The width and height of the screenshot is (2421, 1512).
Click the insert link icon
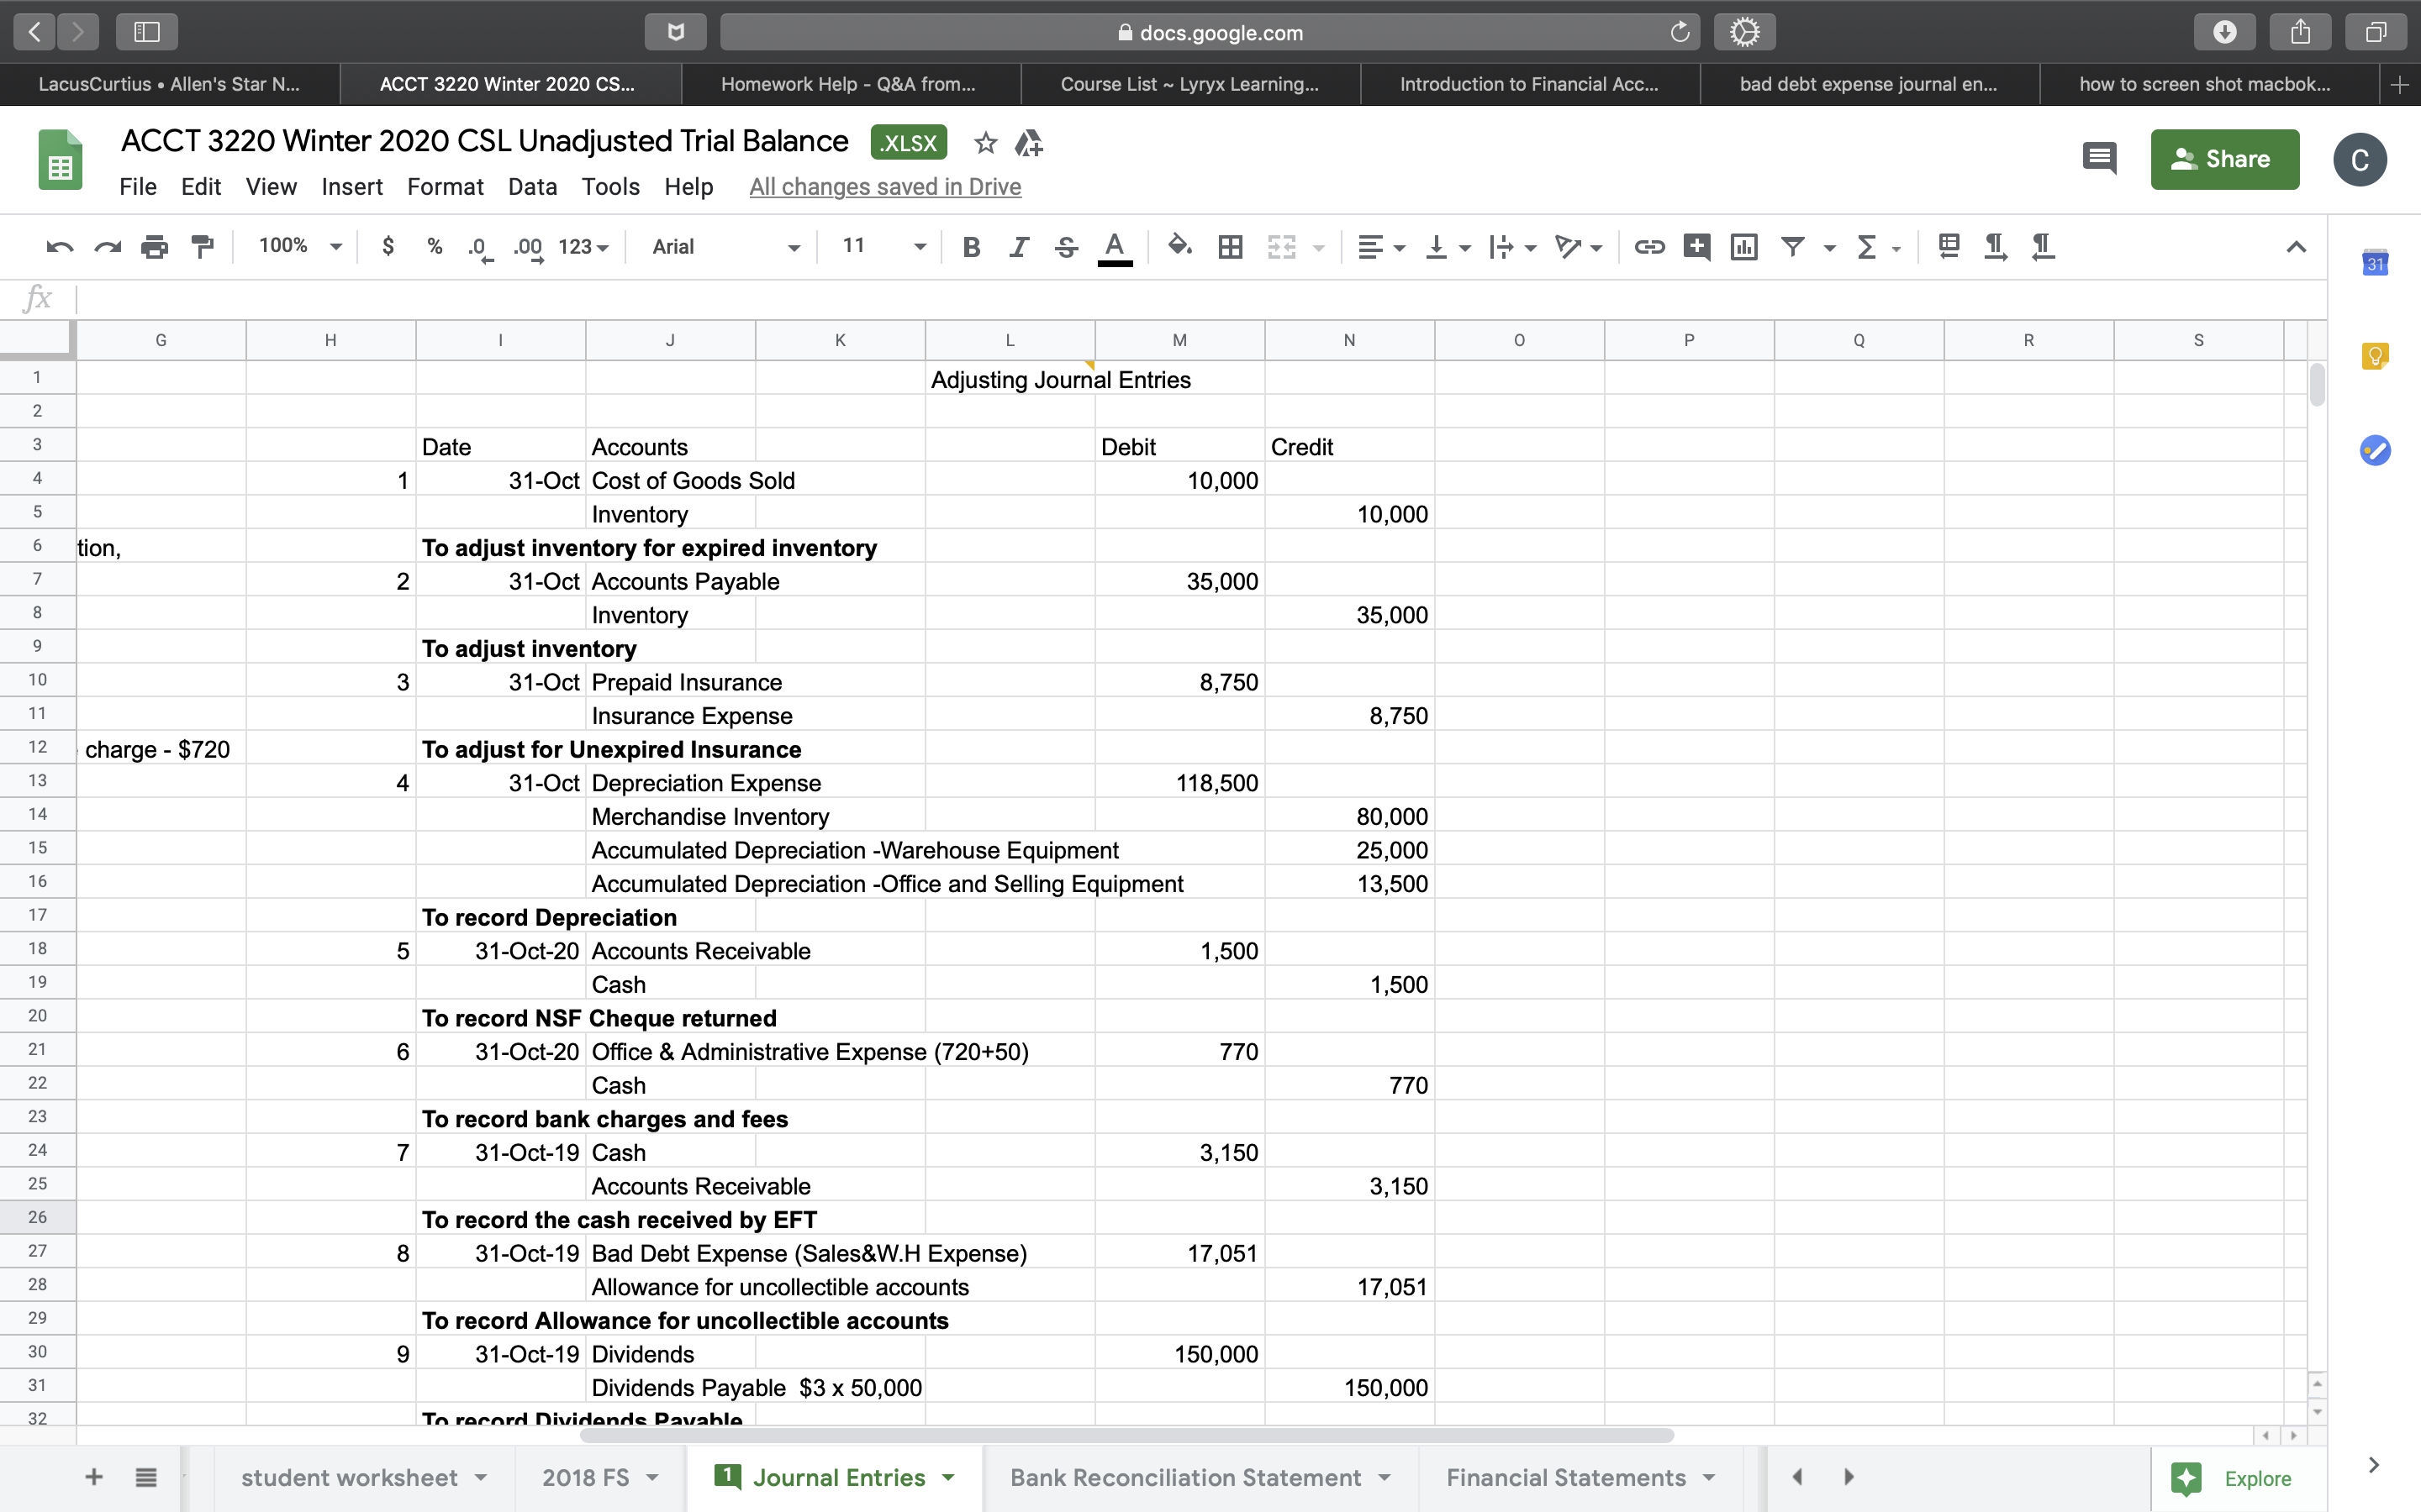point(1648,246)
